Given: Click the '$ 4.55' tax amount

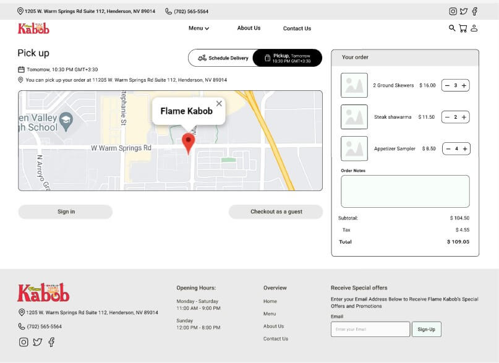Looking at the screenshot, I should [463, 229].
